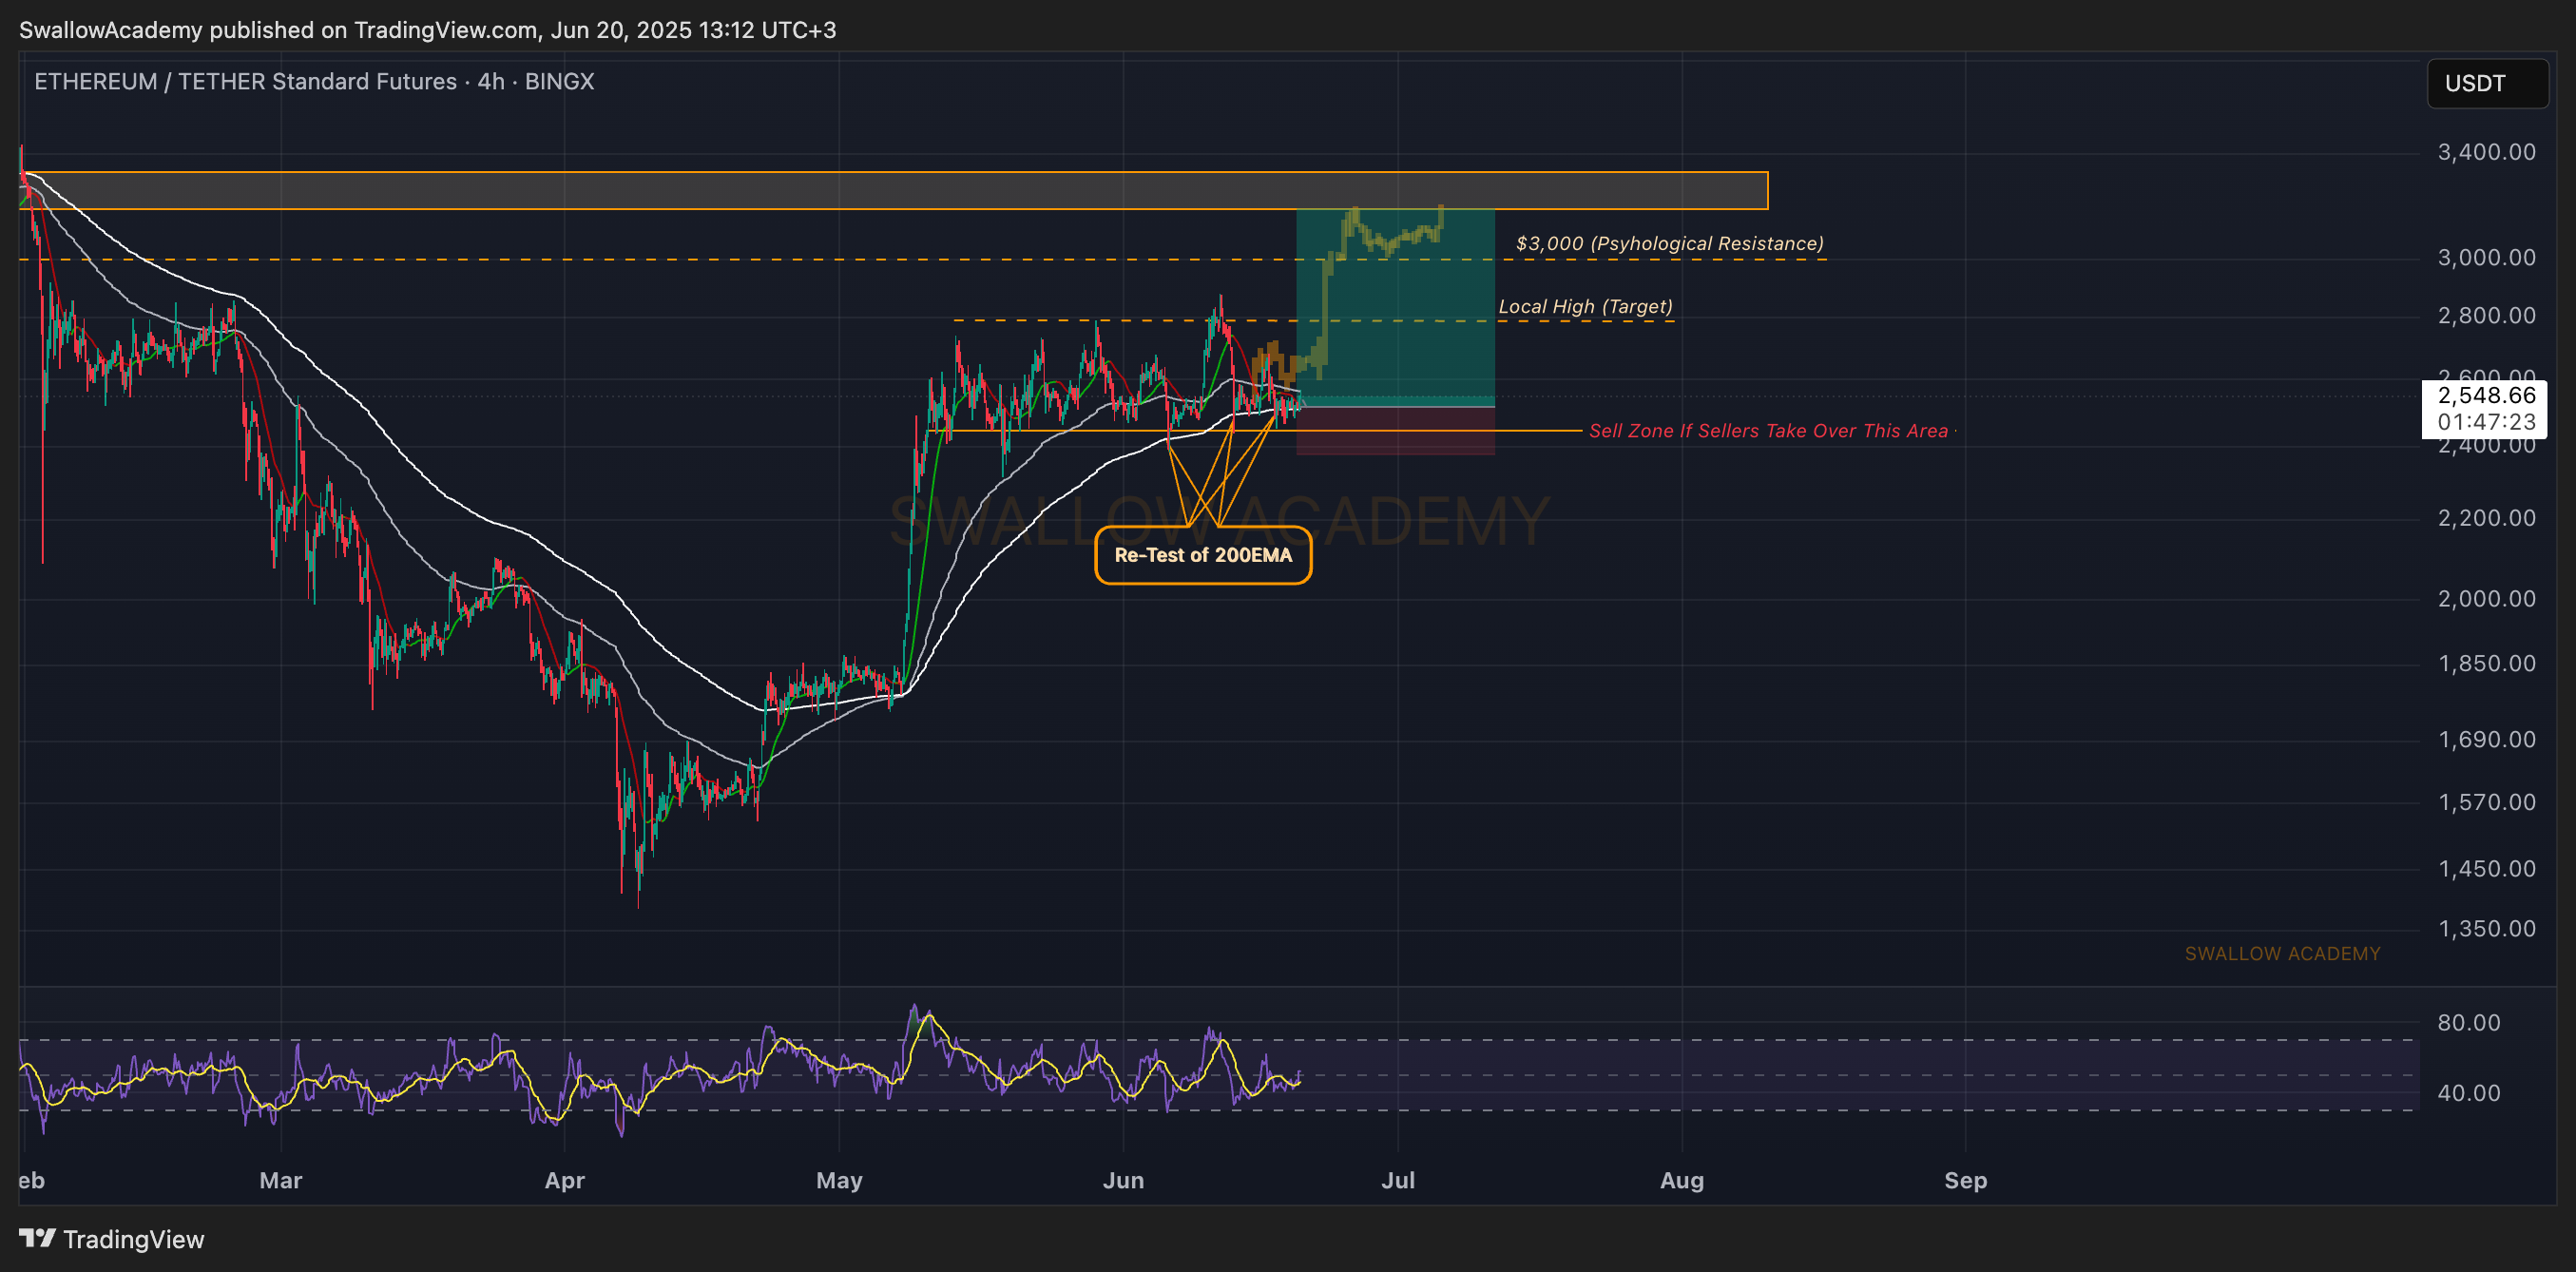Click the TradingView brand text
The width and height of the screenshot is (2576, 1272).
point(134,1239)
